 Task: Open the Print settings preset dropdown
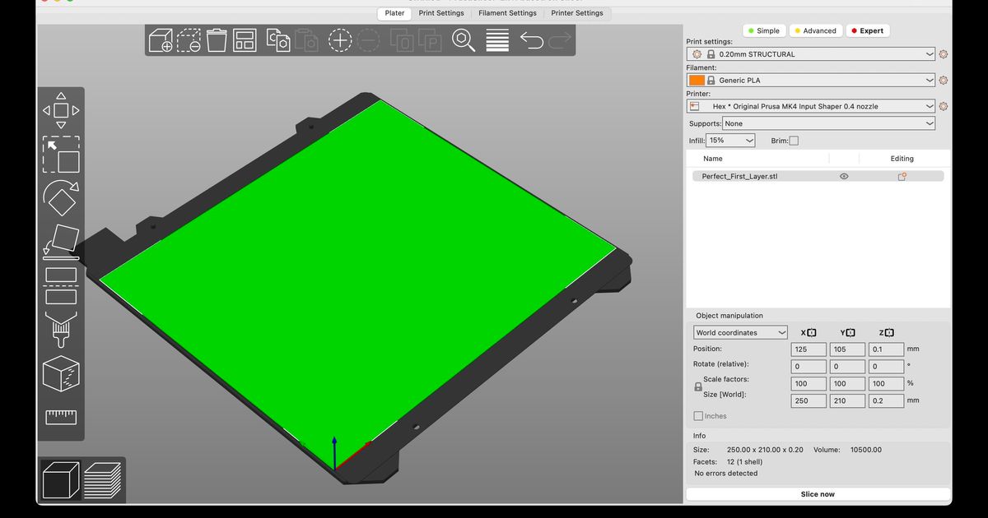[x=811, y=54]
